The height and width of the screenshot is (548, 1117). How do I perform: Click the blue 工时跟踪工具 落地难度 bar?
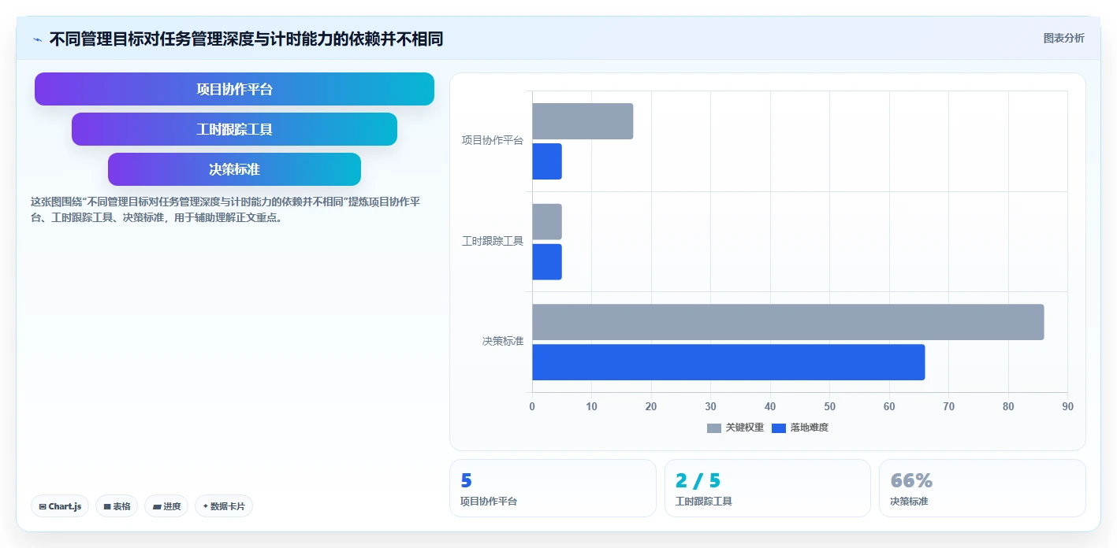(x=547, y=261)
